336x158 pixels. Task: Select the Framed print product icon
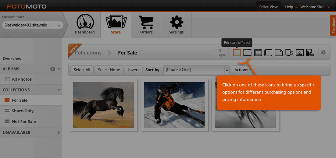(258, 53)
